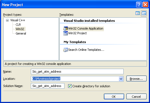Viewport: 150px width, 103px height.
Task: Select the Win32 Project template text
Action: [77, 33]
